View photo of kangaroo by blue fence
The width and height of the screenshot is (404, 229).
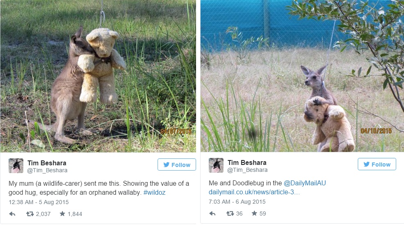(x=302, y=76)
